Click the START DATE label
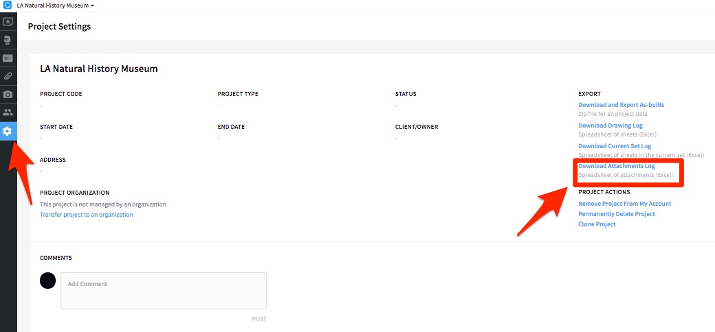Image resolution: width=715 pixels, height=332 pixels. click(x=56, y=127)
